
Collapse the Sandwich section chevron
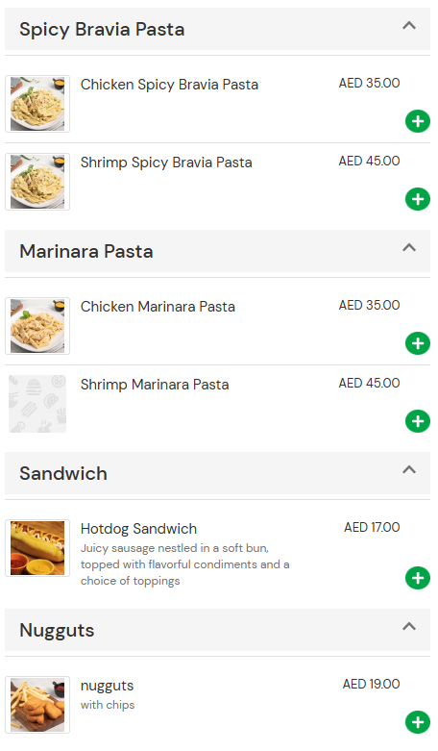(x=409, y=470)
